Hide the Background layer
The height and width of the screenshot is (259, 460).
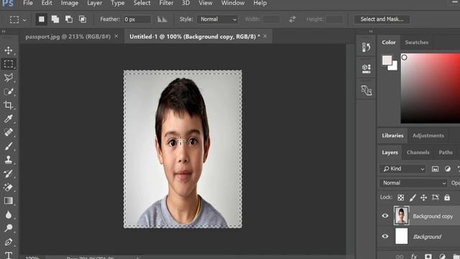[x=385, y=237]
